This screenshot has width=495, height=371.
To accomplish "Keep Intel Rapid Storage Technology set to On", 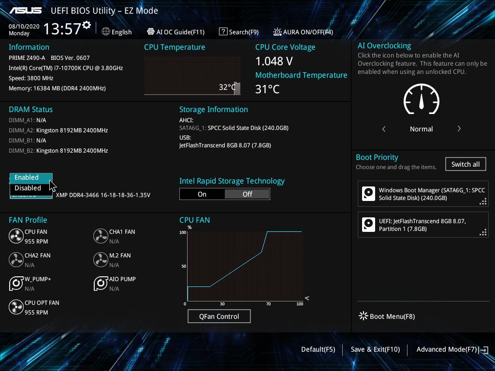I will click(202, 194).
